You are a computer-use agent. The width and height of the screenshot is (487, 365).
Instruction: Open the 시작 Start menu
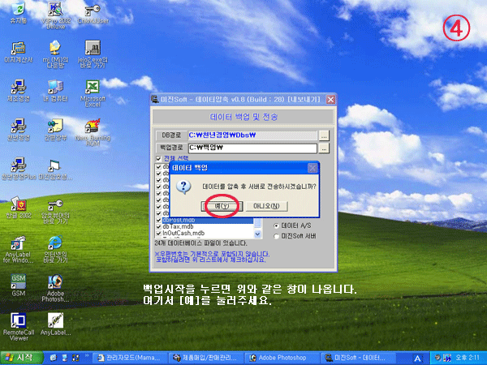[x=21, y=358]
